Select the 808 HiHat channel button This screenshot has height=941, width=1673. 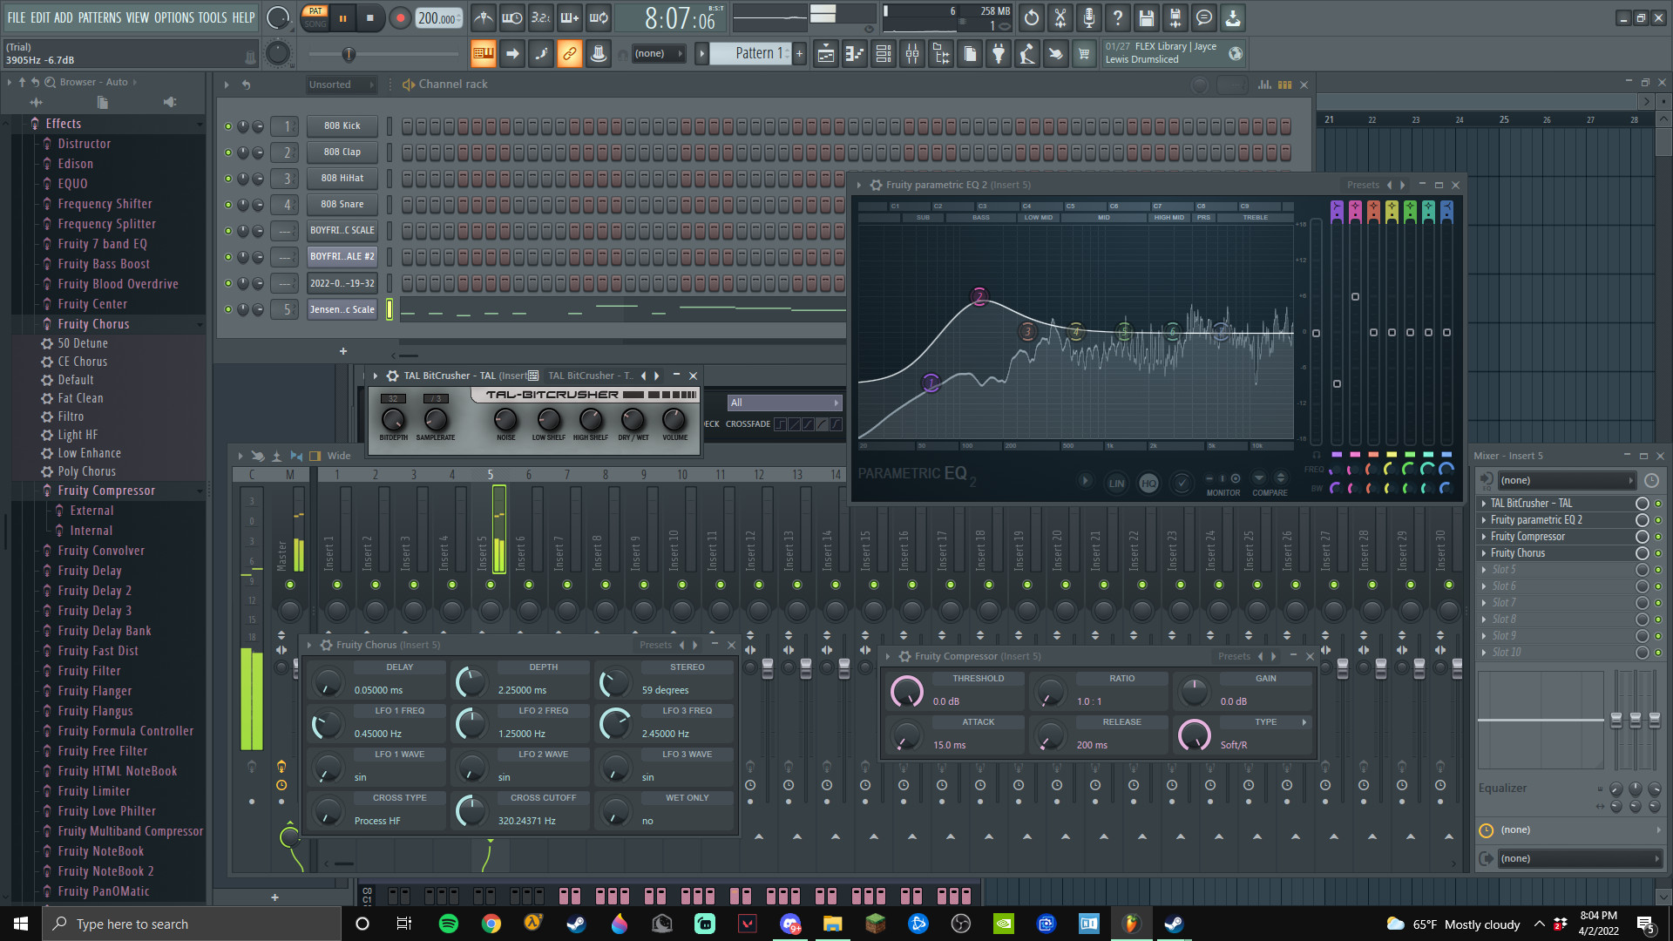342,179
